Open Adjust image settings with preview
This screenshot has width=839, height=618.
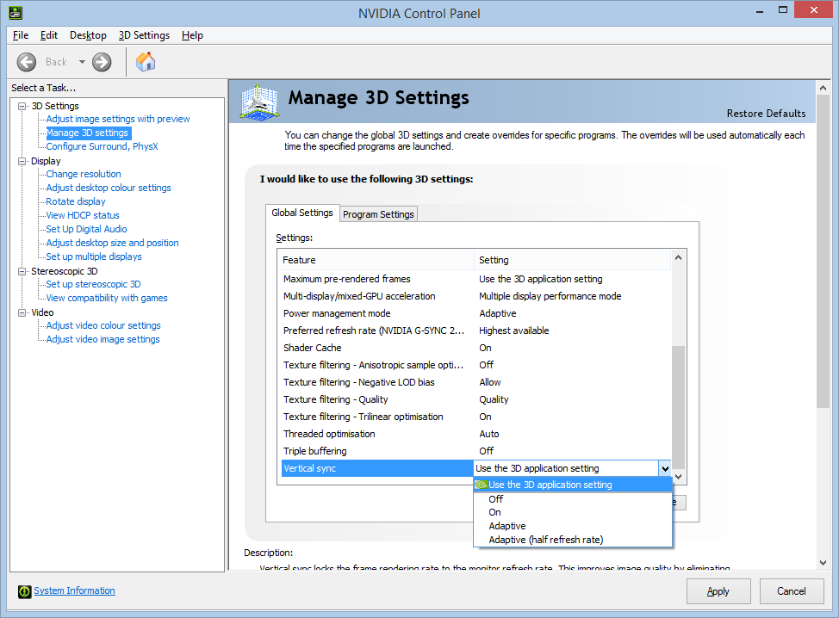pyautogui.click(x=118, y=120)
